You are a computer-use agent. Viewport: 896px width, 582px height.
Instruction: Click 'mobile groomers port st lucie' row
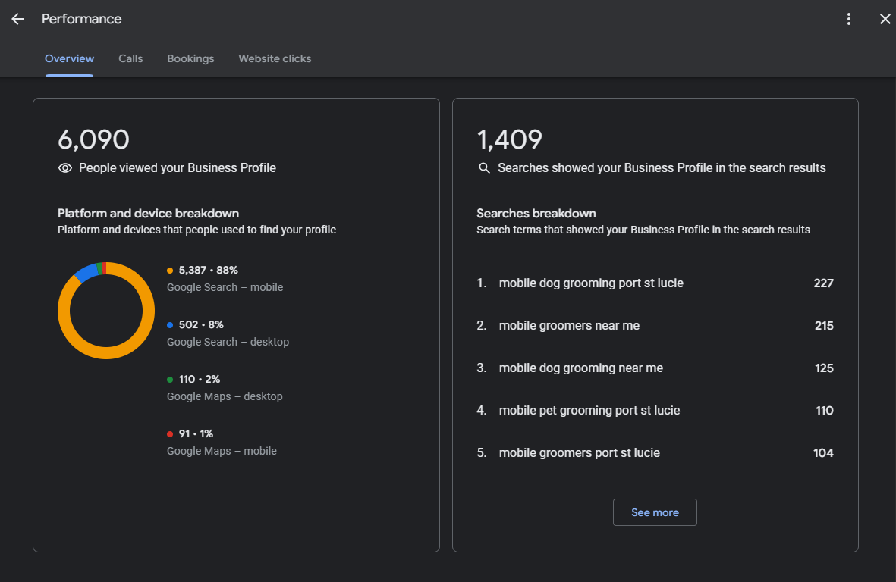click(x=579, y=453)
